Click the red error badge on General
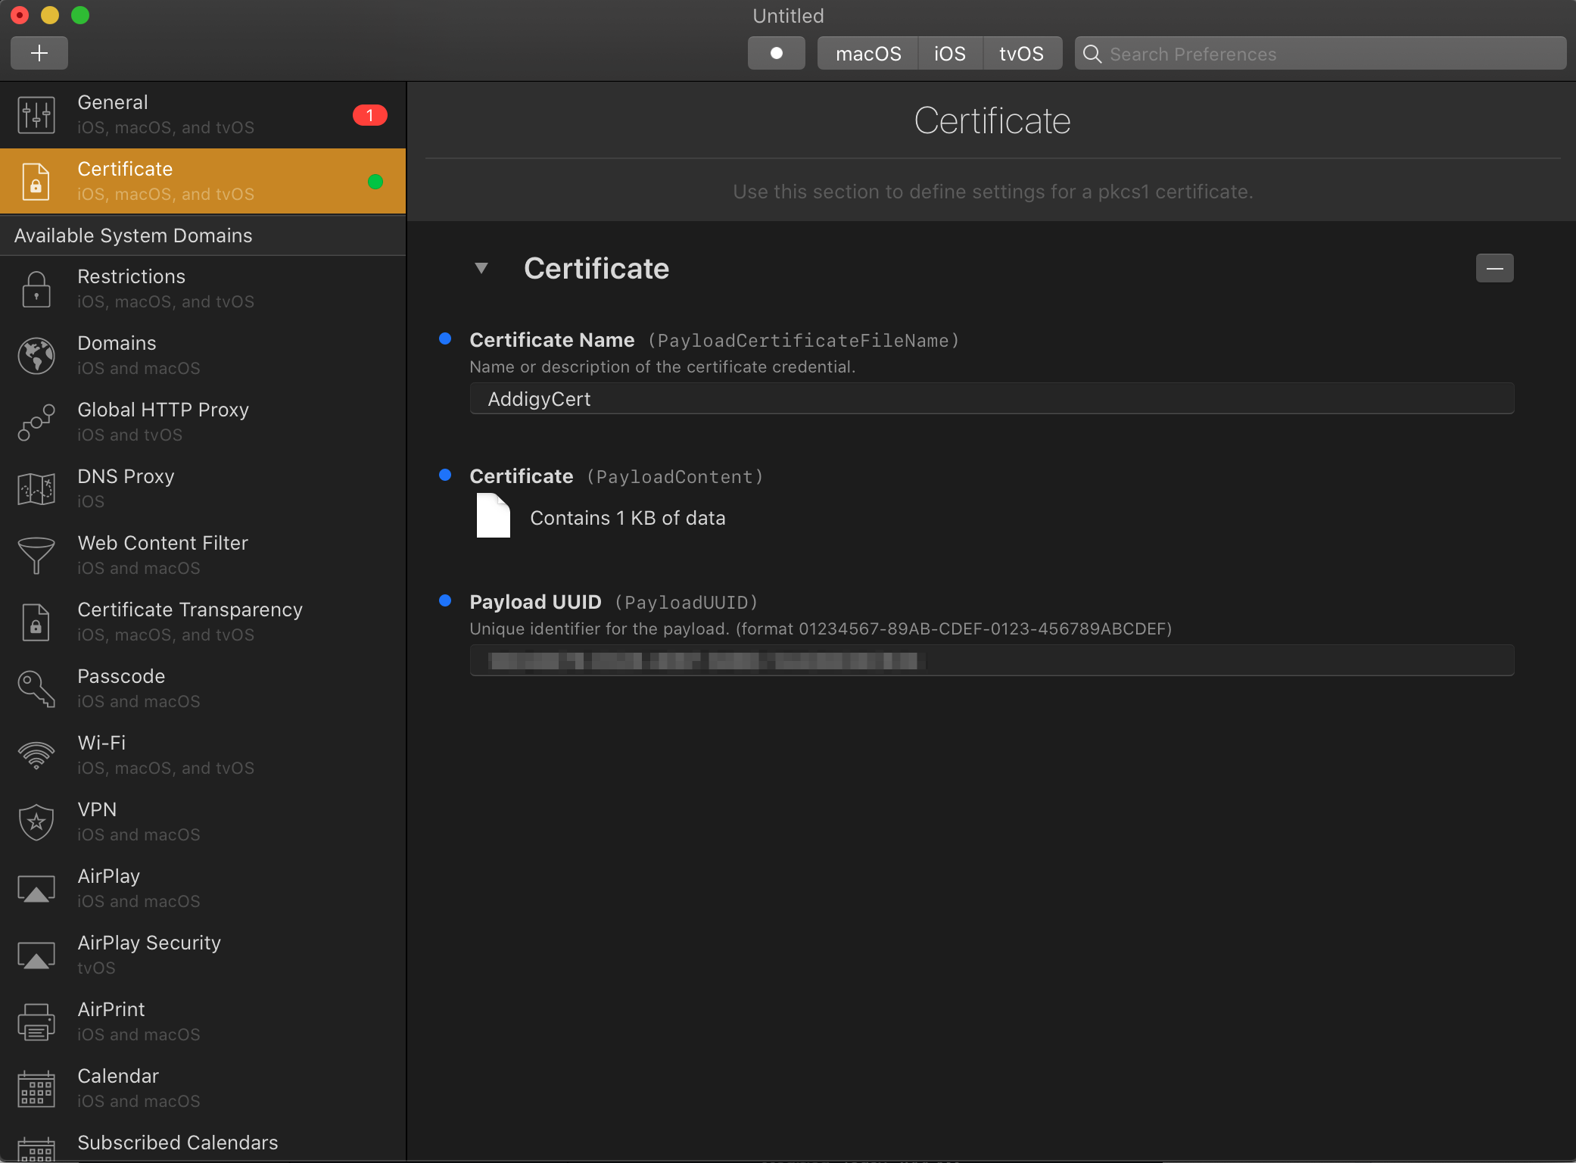Image resolution: width=1576 pixels, height=1163 pixels. (x=370, y=115)
